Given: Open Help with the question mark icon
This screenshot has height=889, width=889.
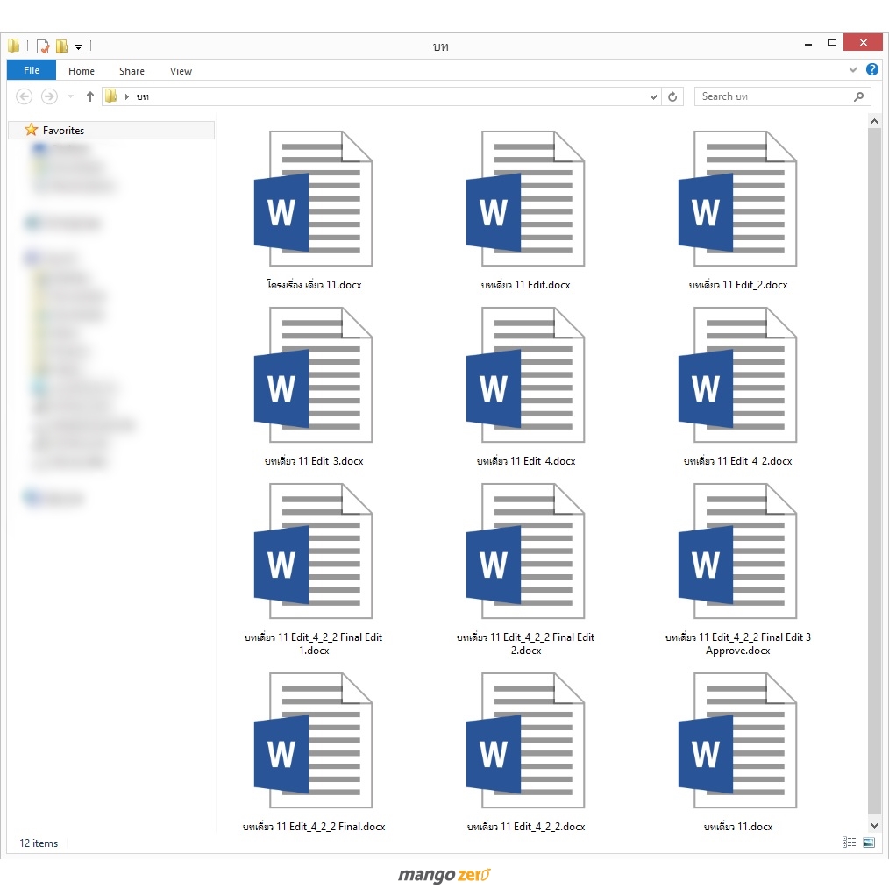Looking at the screenshot, I should 872,69.
